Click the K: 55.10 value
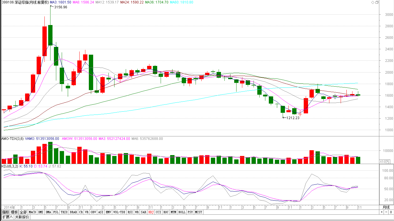The image size is (394, 221). [27, 166]
